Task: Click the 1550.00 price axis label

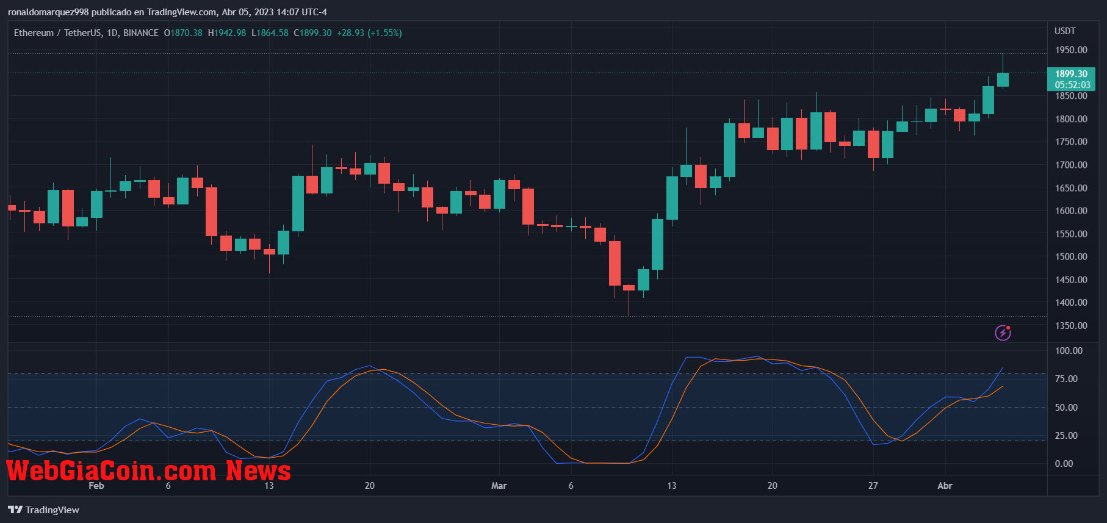Action: (x=1071, y=234)
